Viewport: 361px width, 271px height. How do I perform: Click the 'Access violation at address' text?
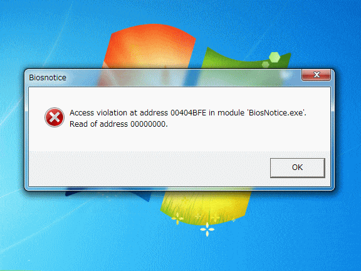119,113
